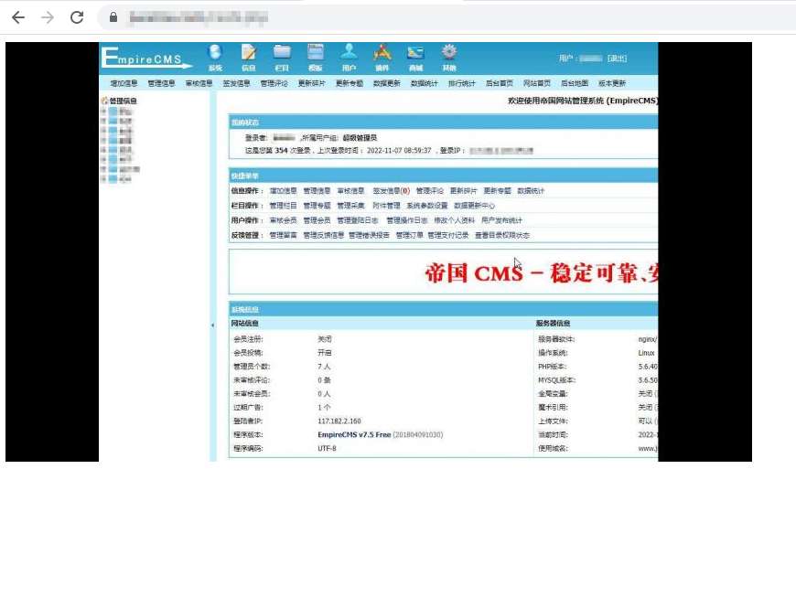Open the 栏目 column folder icon
The height and width of the screenshot is (597, 796).
tap(282, 58)
